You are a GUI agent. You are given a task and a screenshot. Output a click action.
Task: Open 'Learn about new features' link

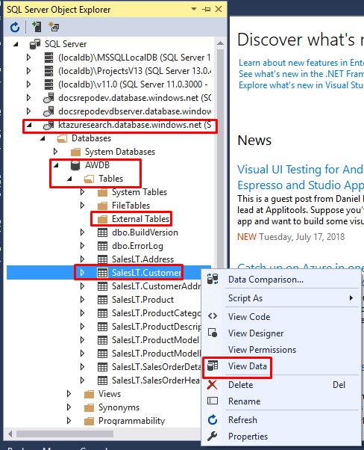click(x=301, y=63)
